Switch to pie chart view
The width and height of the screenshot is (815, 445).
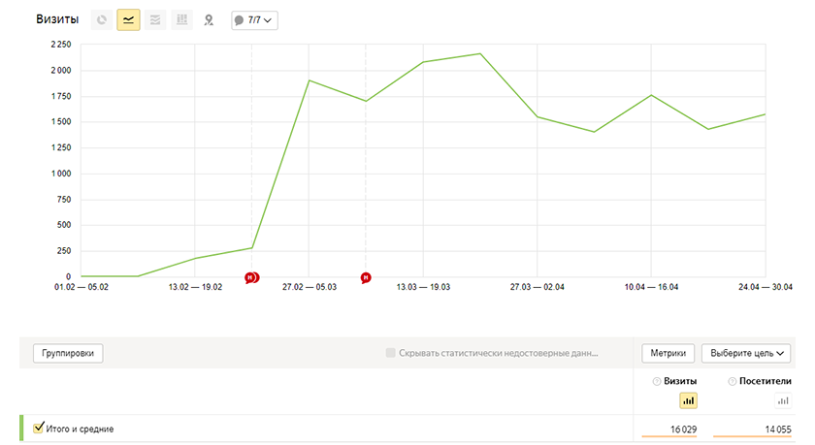[x=102, y=19]
